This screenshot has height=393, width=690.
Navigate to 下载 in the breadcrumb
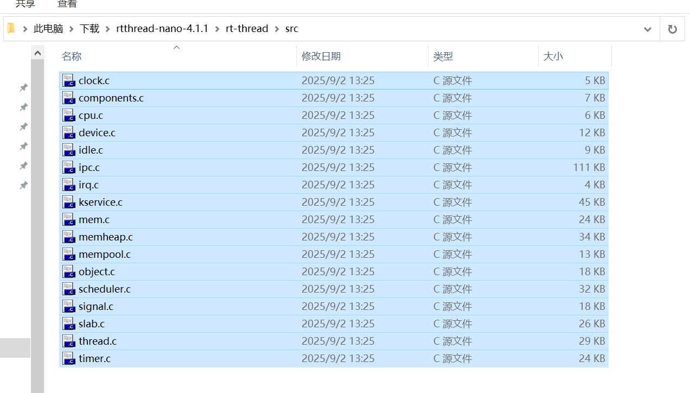[90, 29]
